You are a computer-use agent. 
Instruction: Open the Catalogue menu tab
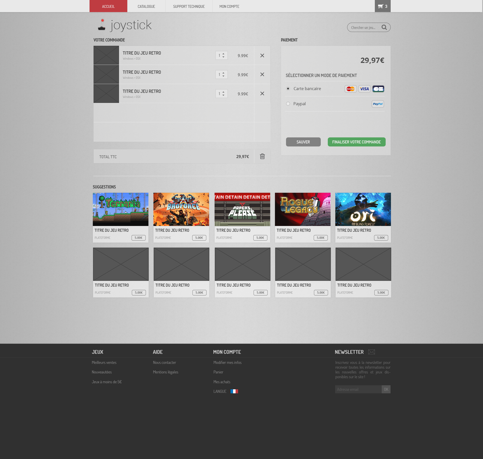point(146,6)
